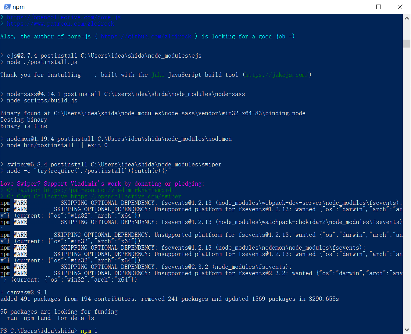This screenshot has width=411, height=334.
Task: Click the Binary is fine output line
Action: (23, 126)
